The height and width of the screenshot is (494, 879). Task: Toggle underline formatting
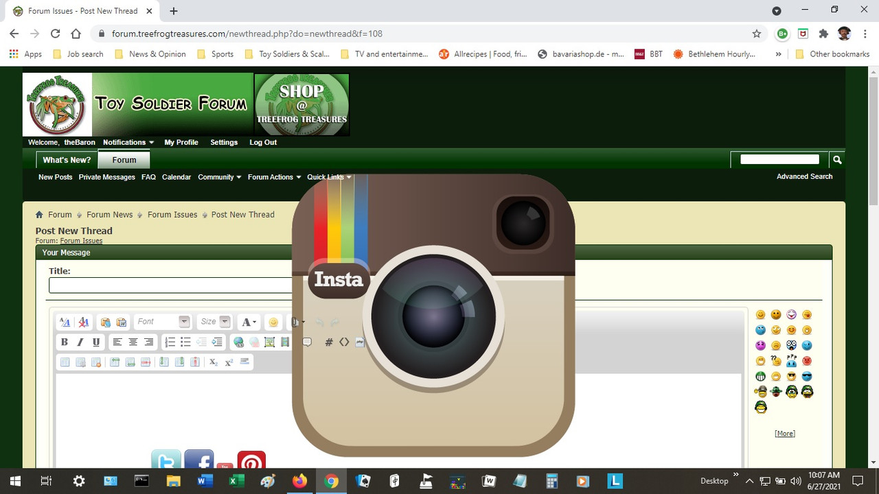click(x=96, y=342)
